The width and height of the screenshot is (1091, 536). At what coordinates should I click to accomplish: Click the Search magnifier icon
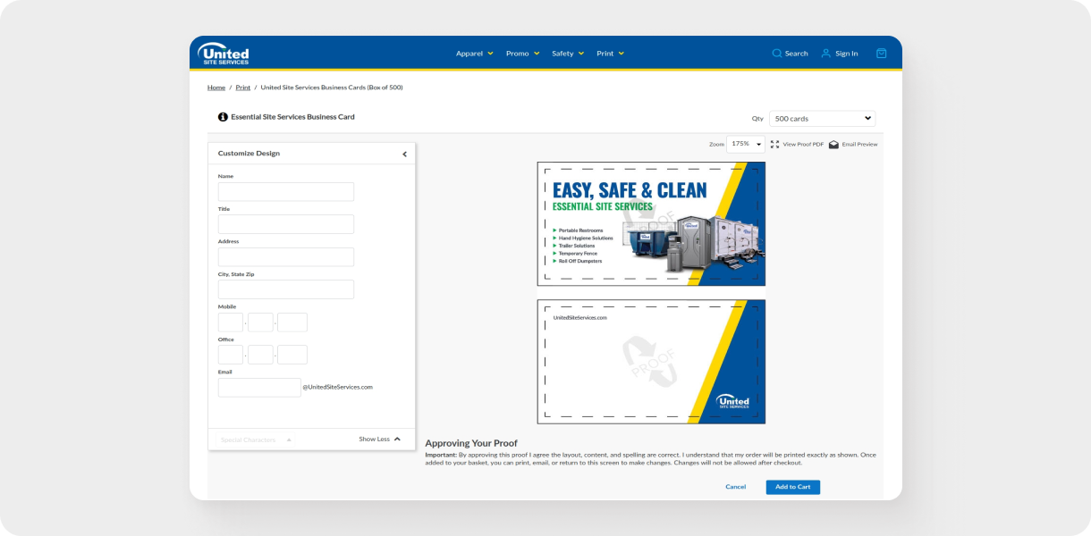click(x=777, y=54)
